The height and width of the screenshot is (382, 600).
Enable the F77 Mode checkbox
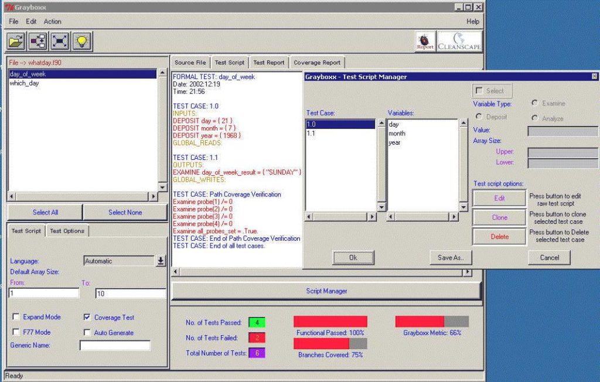point(16,332)
